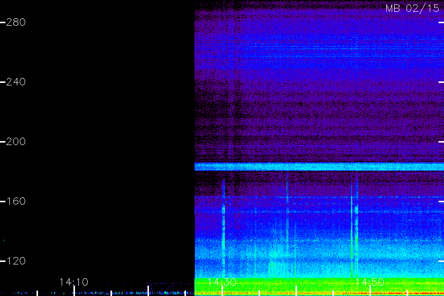
Task: Click the 14:50 time label
Action: pos(370,282)
